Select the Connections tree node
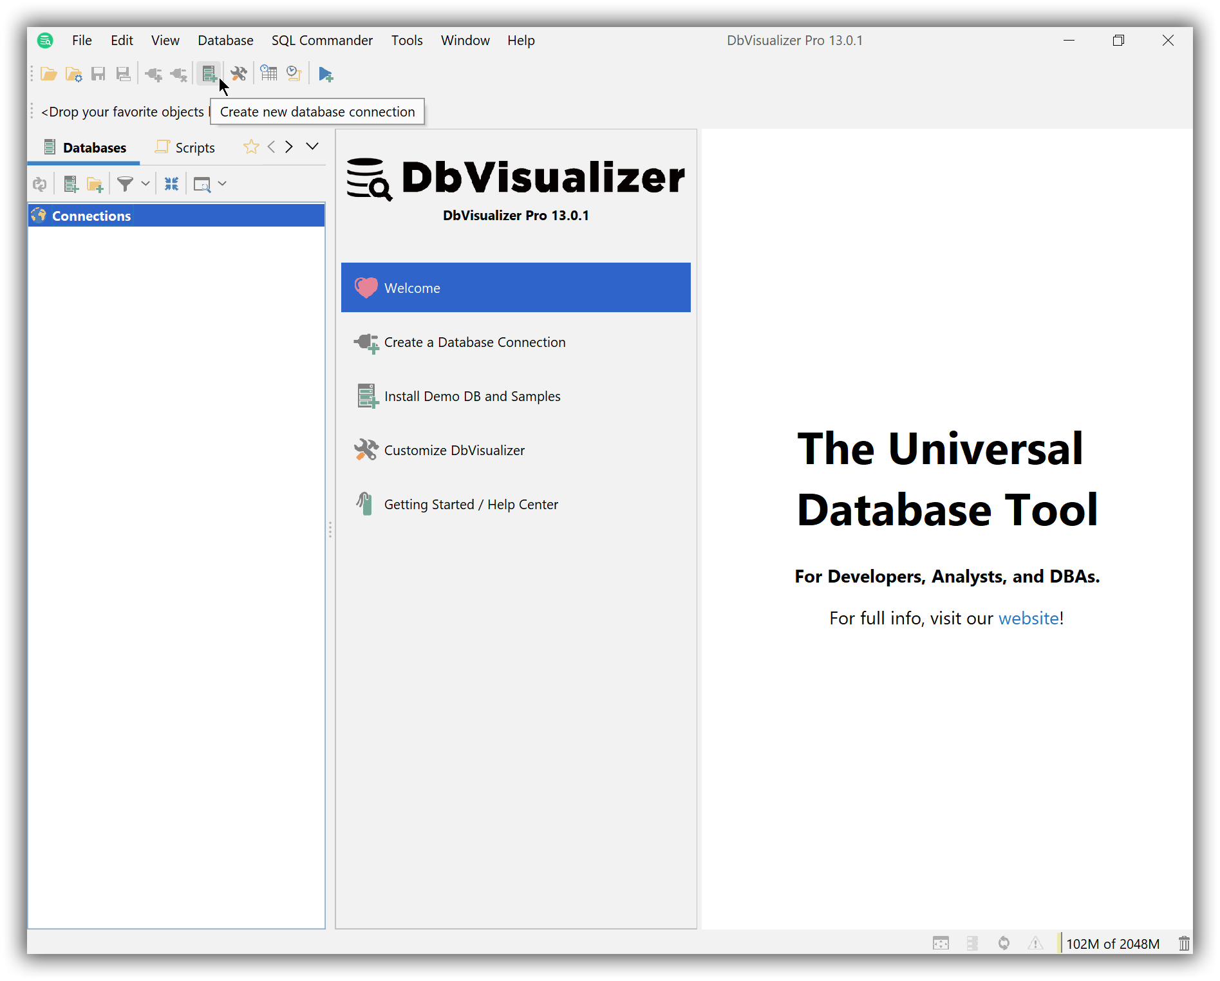 tap(91, 216)
